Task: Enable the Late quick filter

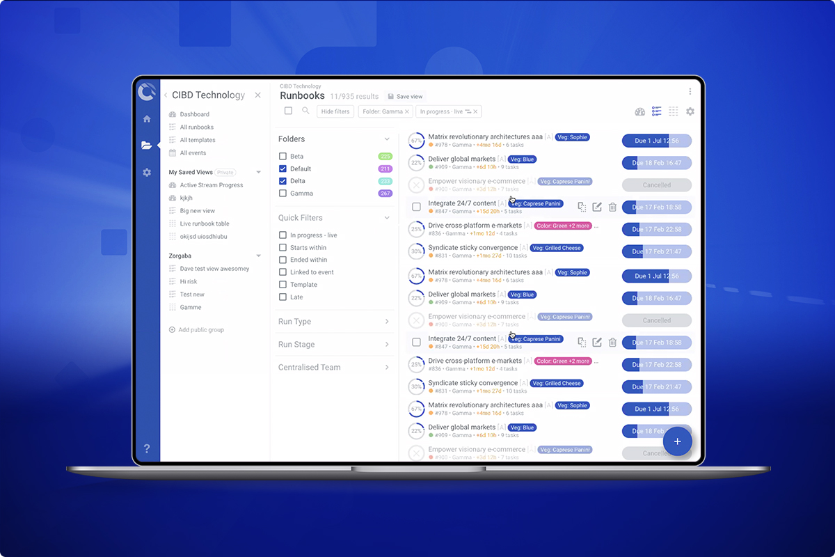Action: coord(285,297)
